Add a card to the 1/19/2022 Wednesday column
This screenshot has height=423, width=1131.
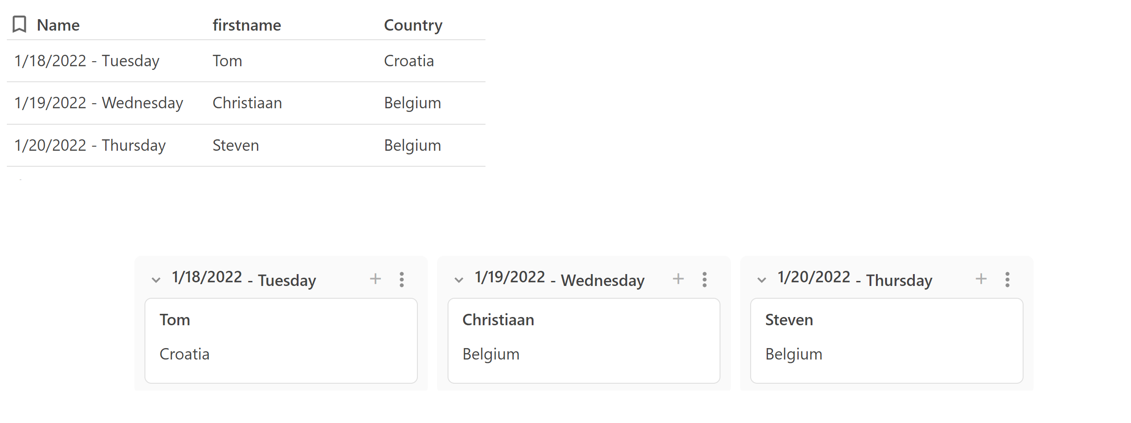678,279
